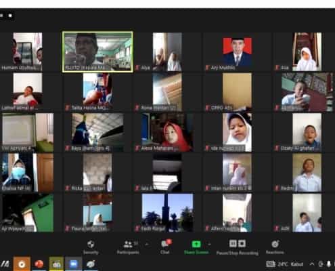
Task: Open the Chat panel with unread badge
Action: coord(165,247)
